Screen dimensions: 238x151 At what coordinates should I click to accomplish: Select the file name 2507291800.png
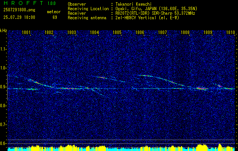click(x=19, y=10)
